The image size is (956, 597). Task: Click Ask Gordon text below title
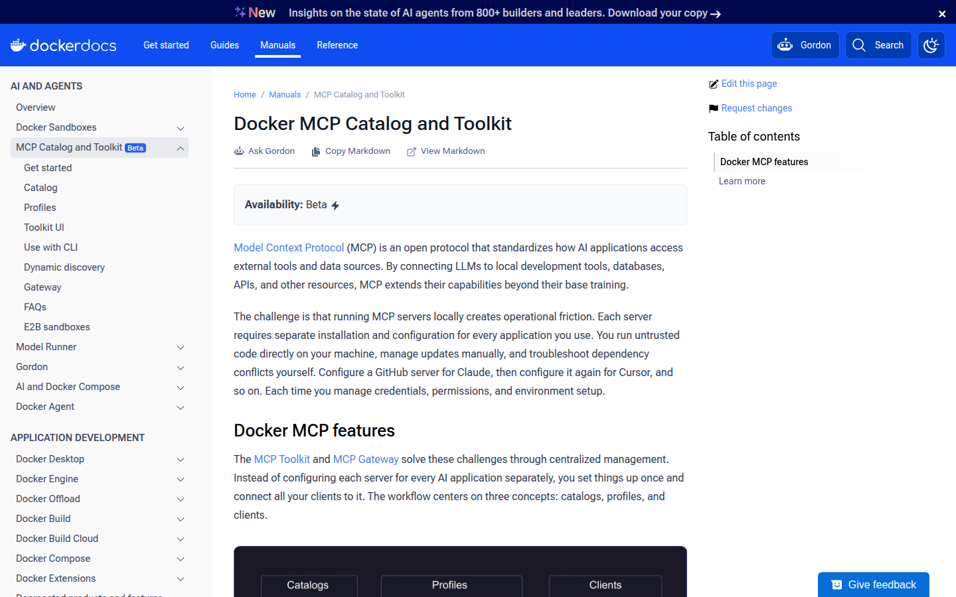(272, 151)
